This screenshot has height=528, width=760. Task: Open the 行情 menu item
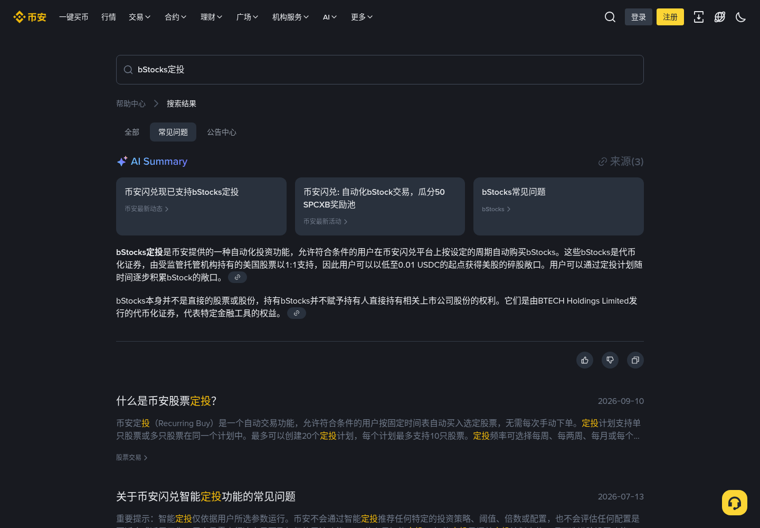(109, 17)
